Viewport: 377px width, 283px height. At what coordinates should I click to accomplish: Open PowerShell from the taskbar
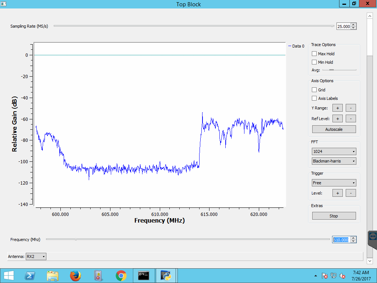[x=30, y=275]
